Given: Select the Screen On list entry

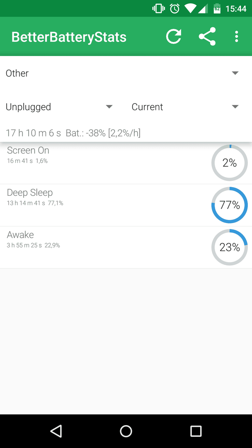Looking at the screenshot, I should [126, 163].
